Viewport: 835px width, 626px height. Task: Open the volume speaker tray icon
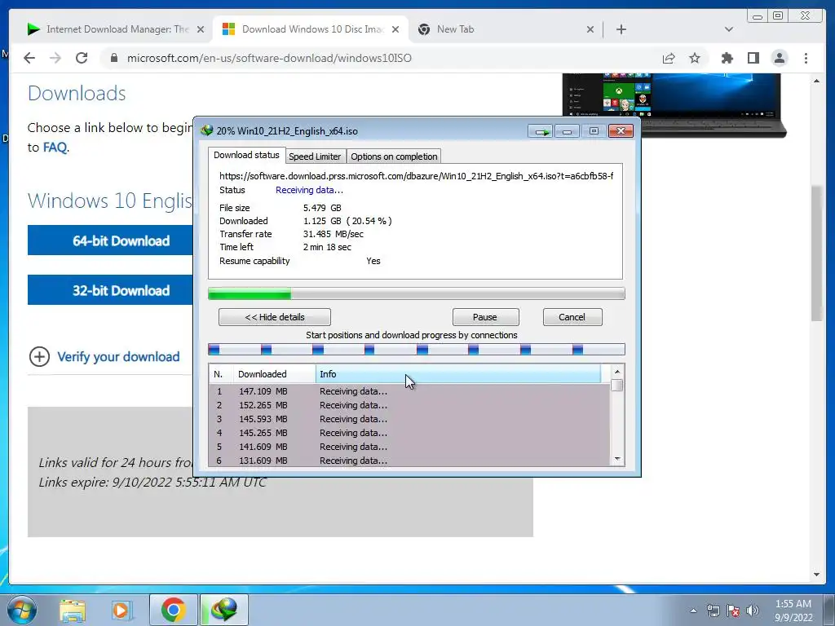(x=753, y=611)
